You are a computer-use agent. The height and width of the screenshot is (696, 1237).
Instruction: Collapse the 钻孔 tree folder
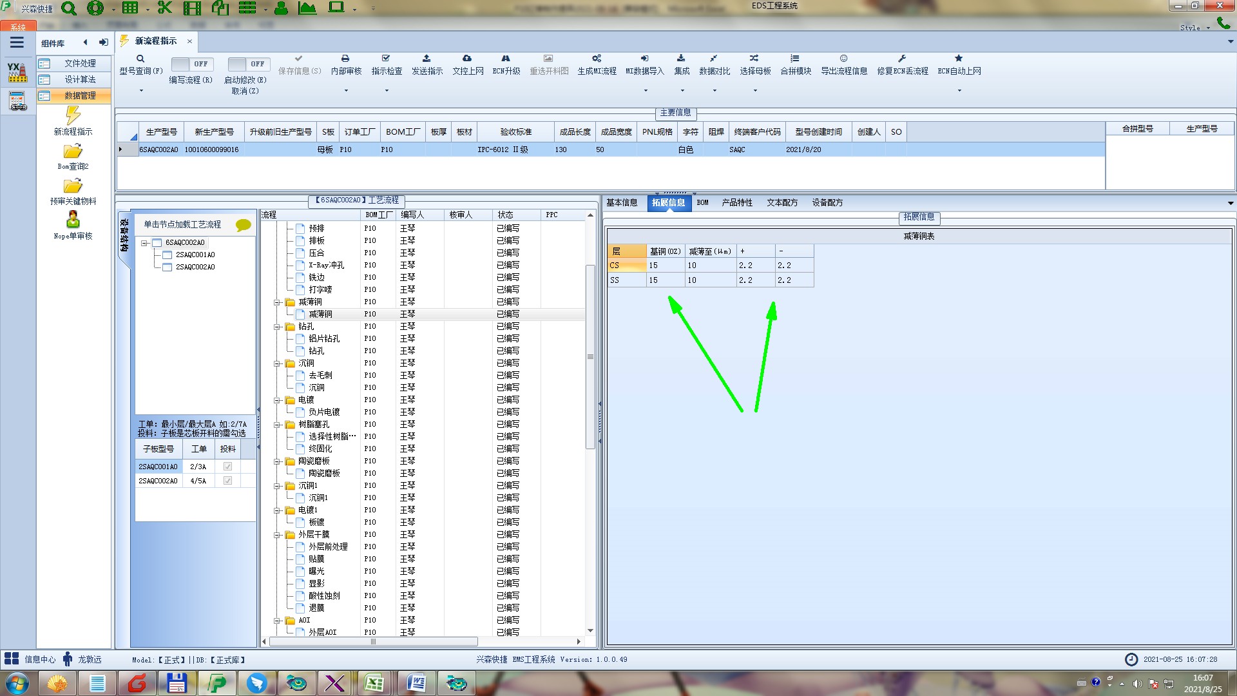278,327
